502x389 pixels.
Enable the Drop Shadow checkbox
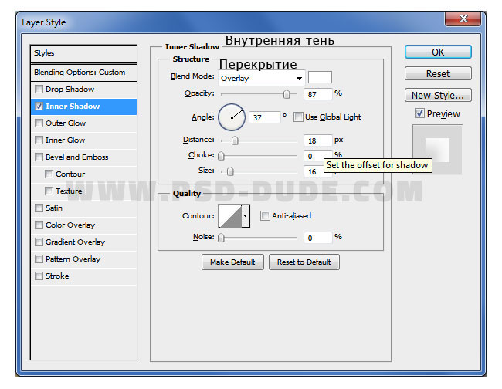(39, 89)
